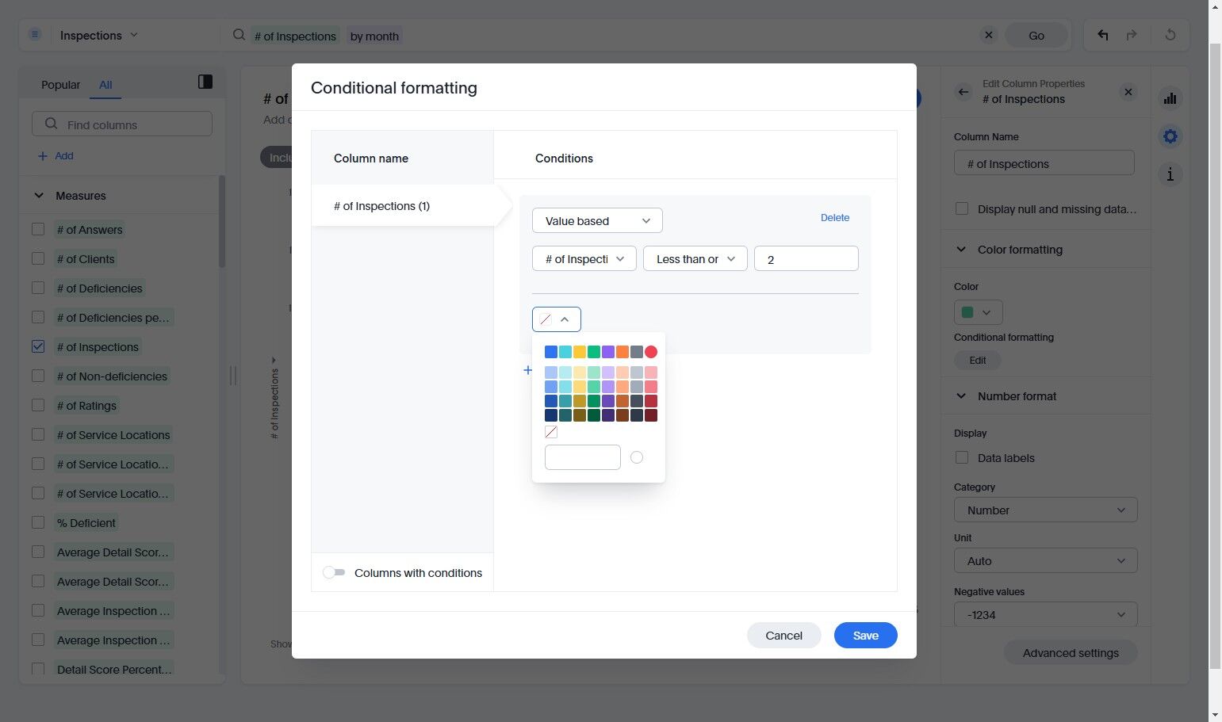Click the undo arrow icon
Image resolution: width=1222 pixels, height=722 pixels.
1102,35
